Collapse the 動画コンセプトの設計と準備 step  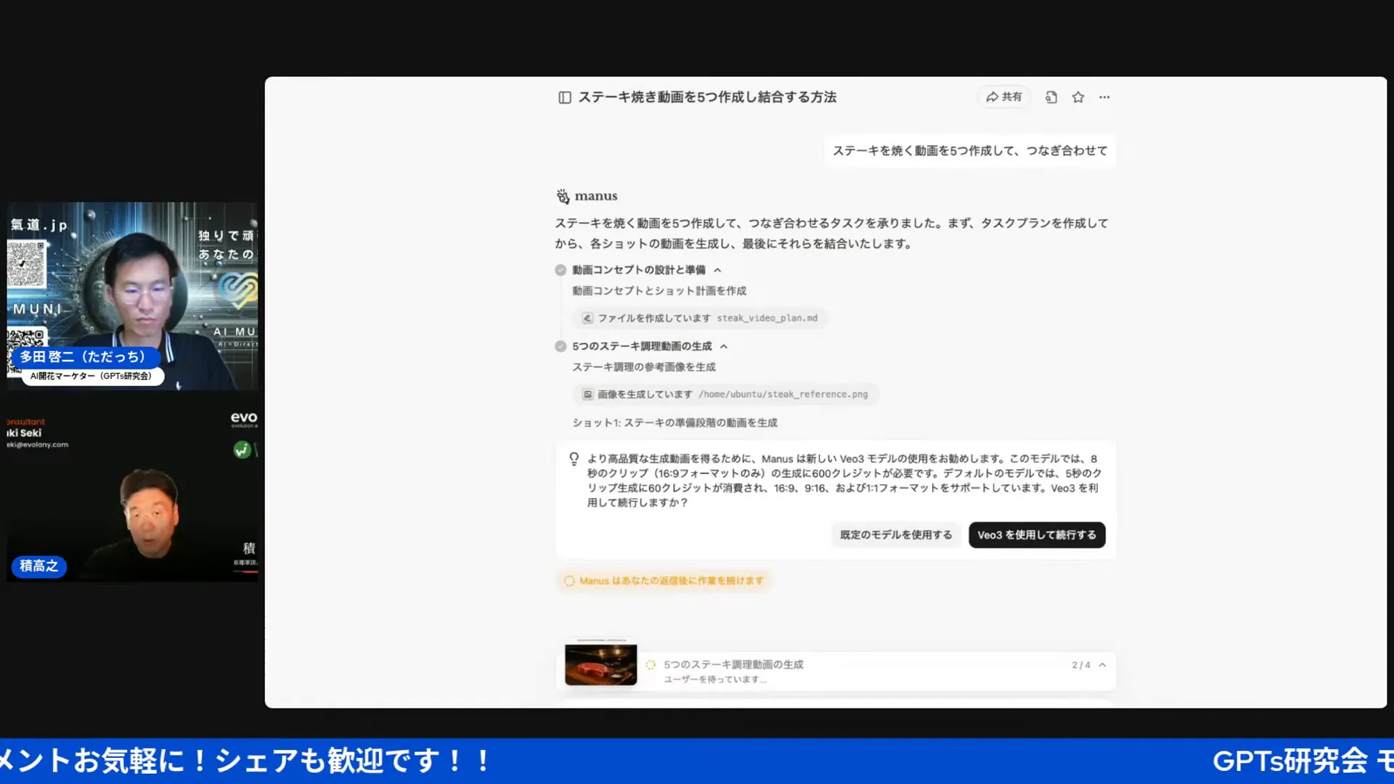717,270
